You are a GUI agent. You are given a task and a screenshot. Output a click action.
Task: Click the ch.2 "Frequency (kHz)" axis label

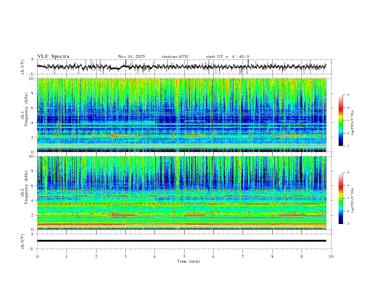coord(26,187)
